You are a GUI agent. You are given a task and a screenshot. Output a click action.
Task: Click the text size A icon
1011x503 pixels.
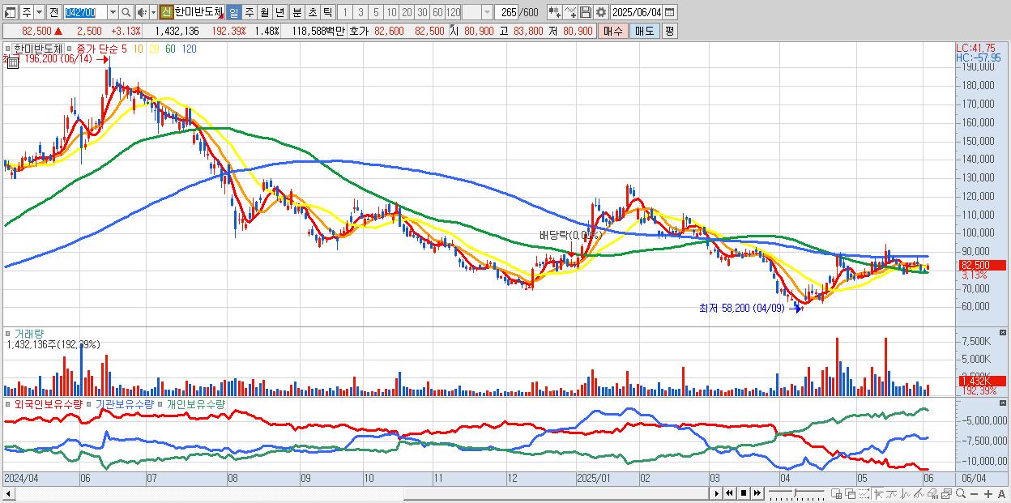click(1001, 493)
